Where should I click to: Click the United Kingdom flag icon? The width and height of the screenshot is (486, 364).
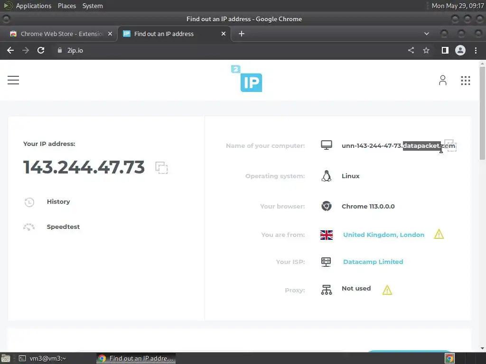pyautogui.click(x=327, y=235)
